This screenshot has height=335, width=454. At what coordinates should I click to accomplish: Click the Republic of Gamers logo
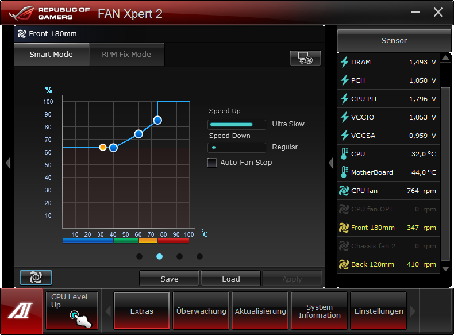tap(49, 13)
